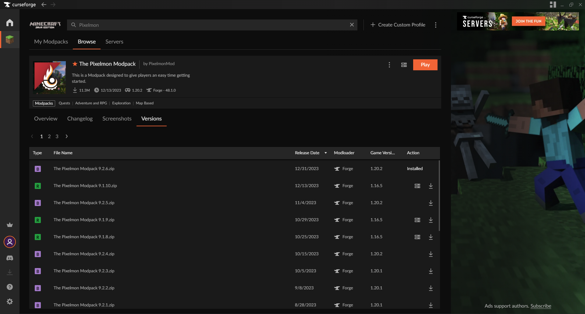Select the Minecraft grass block game icon

[x=10, y=40]
